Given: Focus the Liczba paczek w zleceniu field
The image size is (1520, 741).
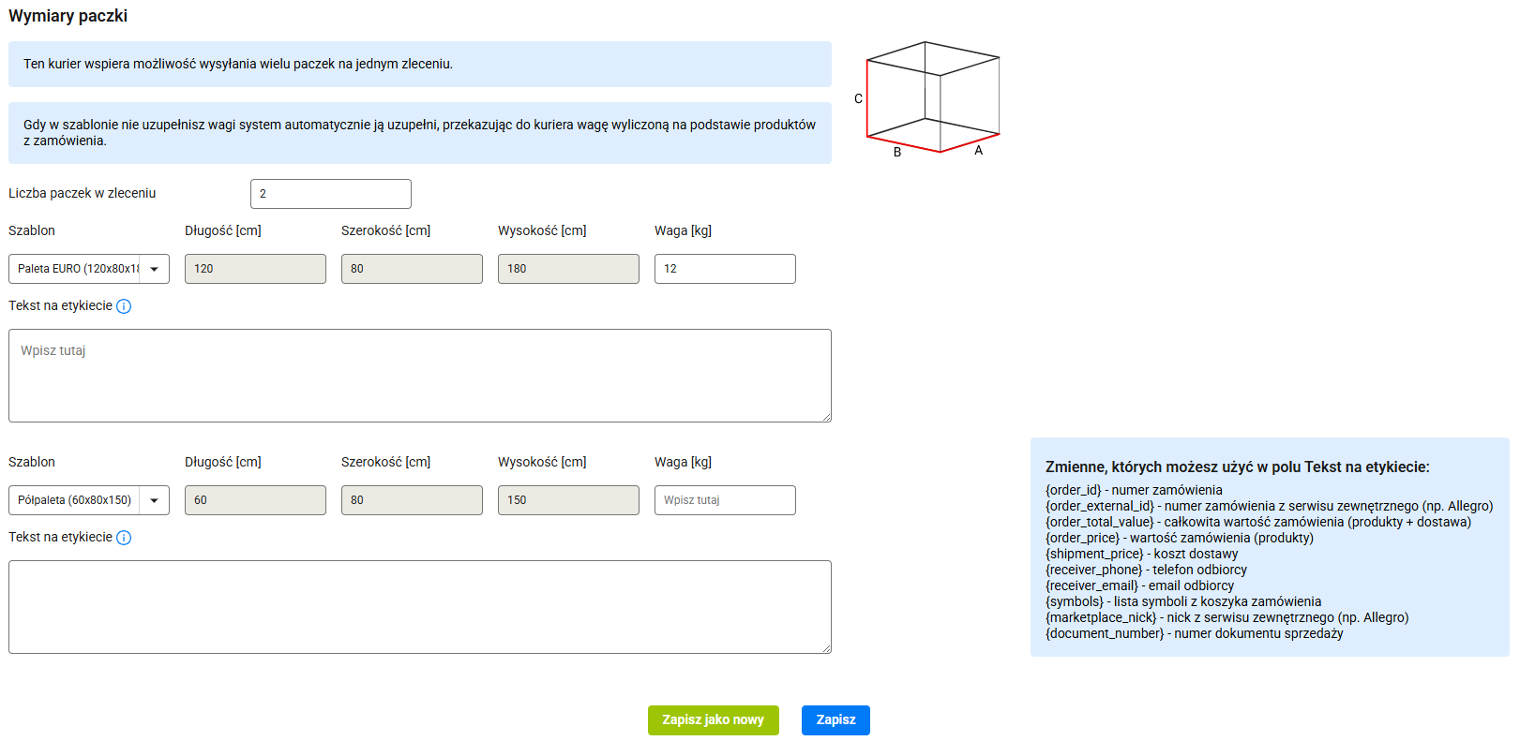Looking at the screenshot, I should click(331, 194).
